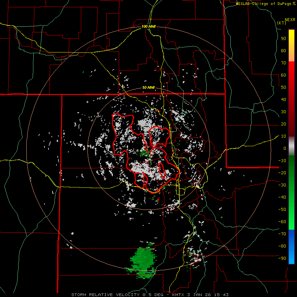
Task: Click the 100 NMI range ring label
Action: pyautogui.click(x=148, y=26)
